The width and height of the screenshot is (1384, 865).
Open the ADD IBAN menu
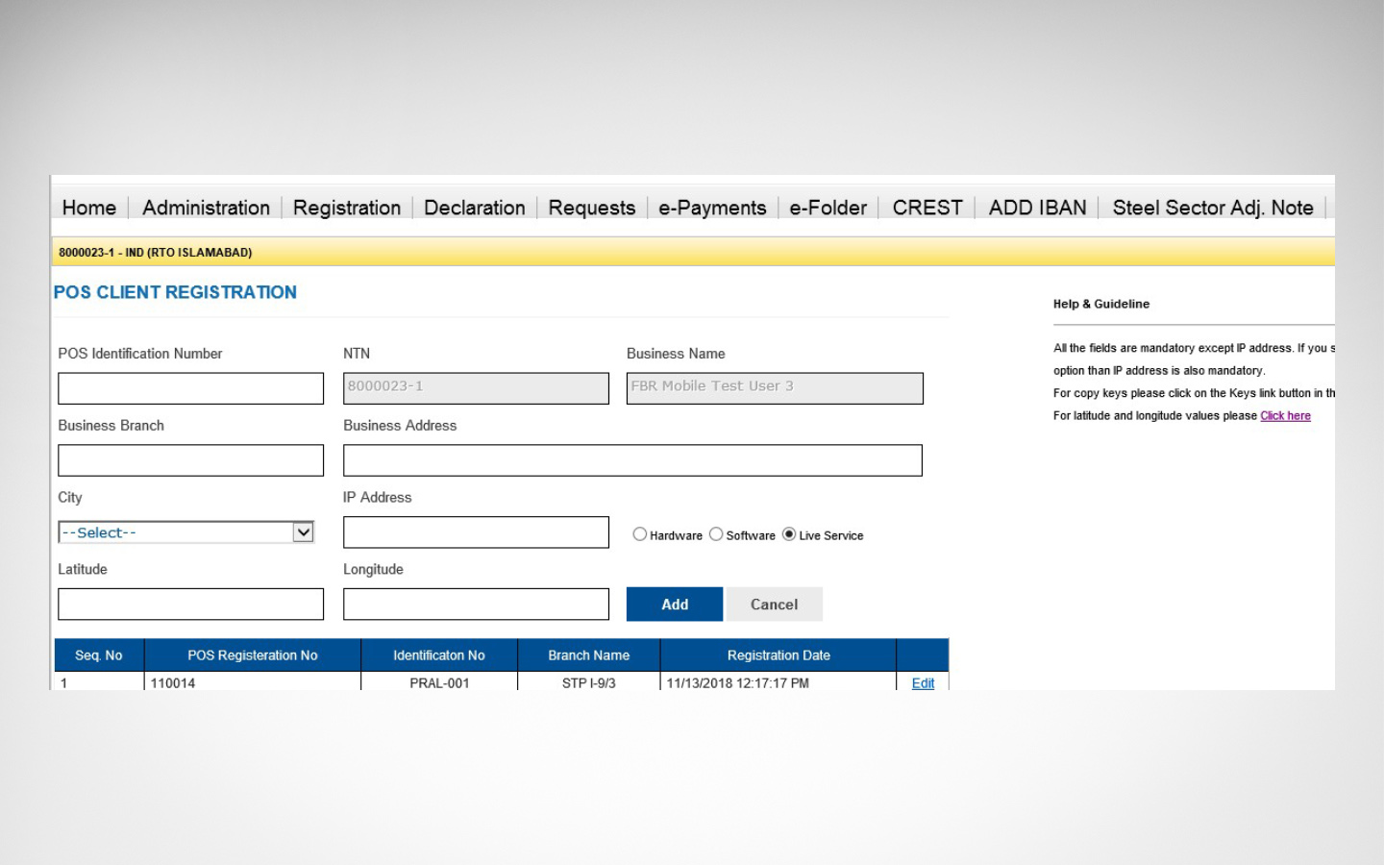[x=1038, y=208]
